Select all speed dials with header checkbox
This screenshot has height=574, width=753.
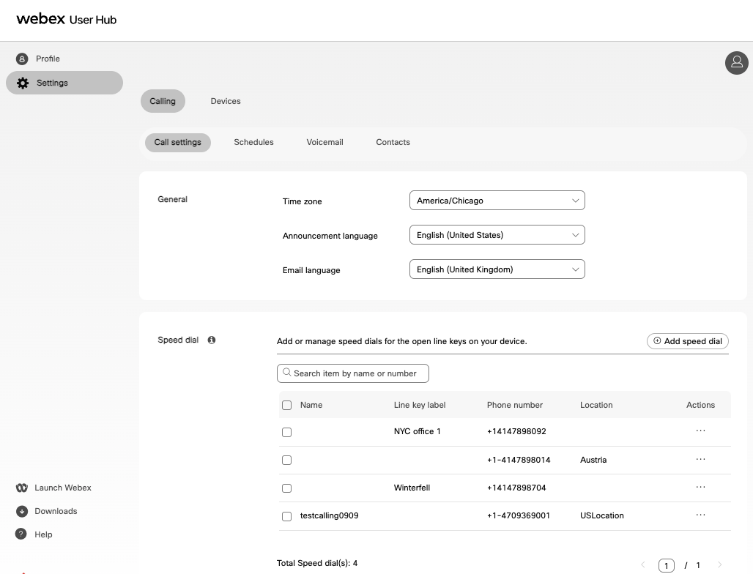click(x=286, y=405)
